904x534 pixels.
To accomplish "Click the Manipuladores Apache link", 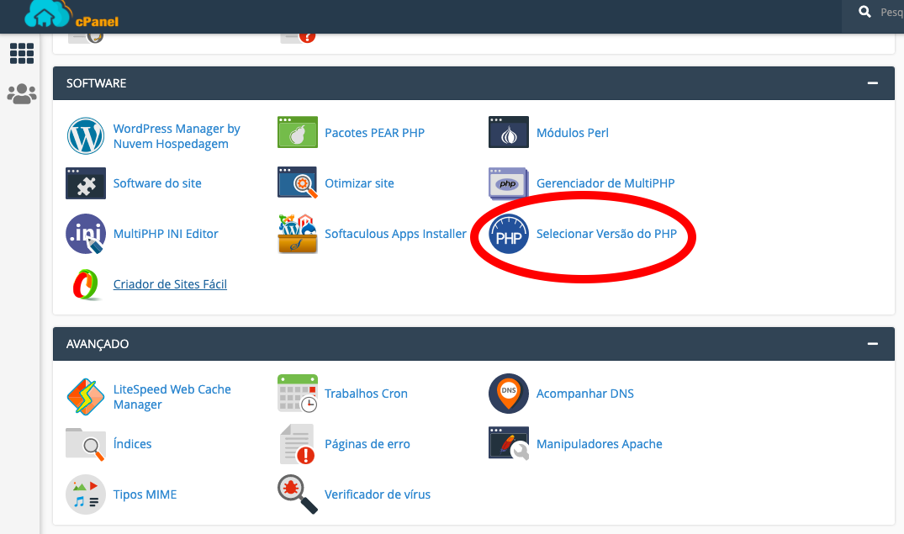I will click(x=599, y=444).
